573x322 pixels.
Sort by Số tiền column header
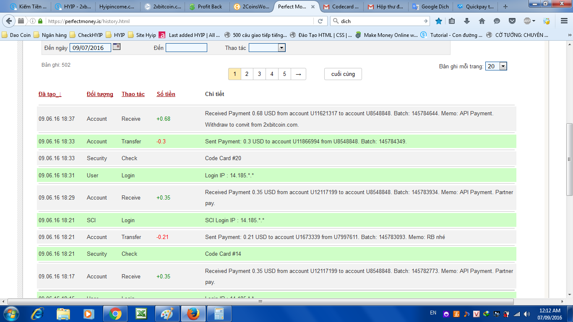[166, 94]
